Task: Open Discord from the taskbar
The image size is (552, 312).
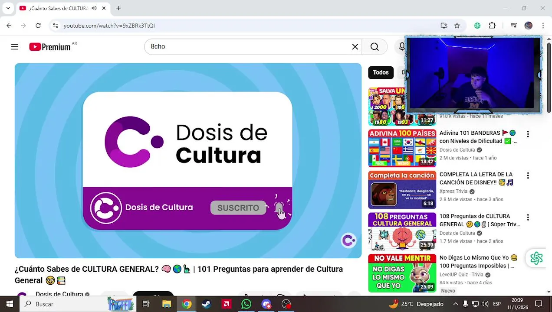Action: (x=266, y=304)
